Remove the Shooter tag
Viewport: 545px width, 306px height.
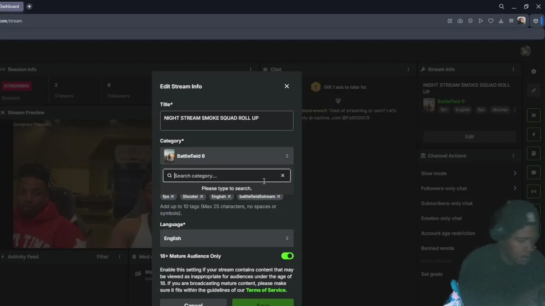pyautogui.click(x=202, y=196)
